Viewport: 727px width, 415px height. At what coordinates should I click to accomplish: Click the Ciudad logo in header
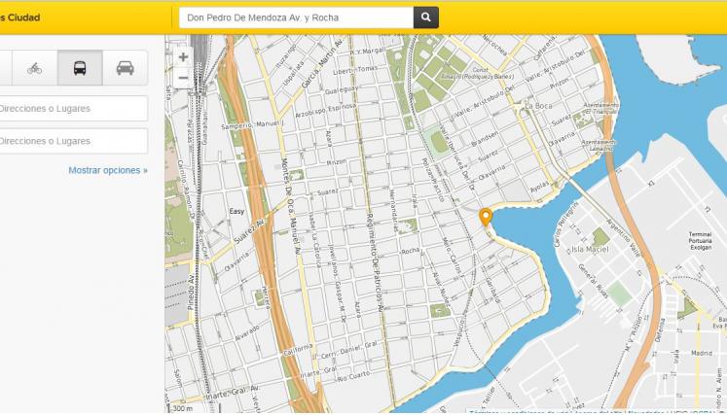coord(21,17)
